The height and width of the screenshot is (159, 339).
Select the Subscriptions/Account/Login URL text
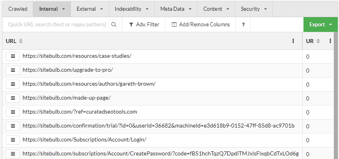[84, 140]
